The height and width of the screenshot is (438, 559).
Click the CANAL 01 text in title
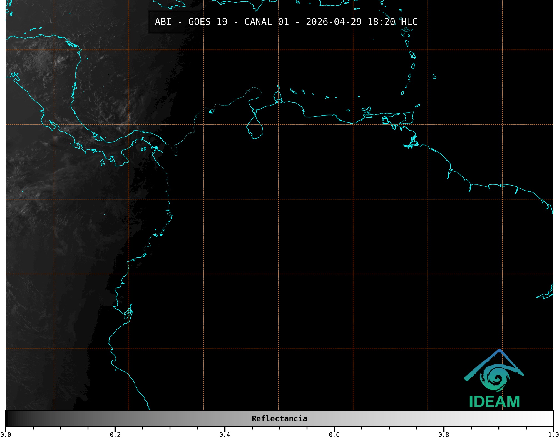(x=266, y=22)
